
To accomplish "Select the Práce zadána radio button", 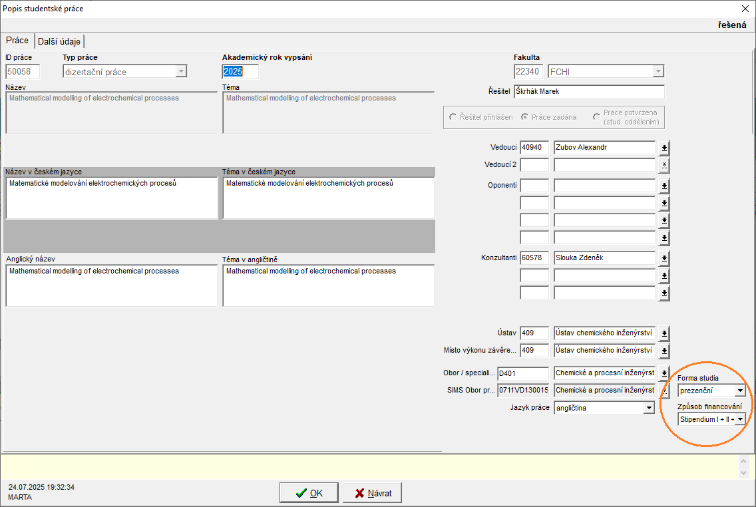I will pyautogui.click(x=525, y=117).
